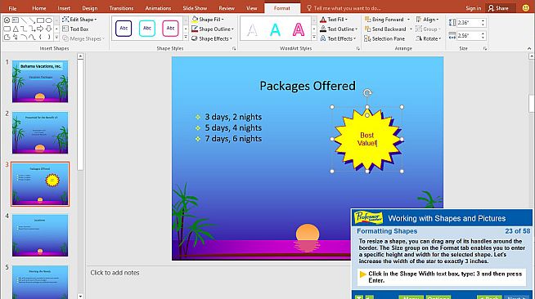This screenshot has height=299, width=535.
Task: Select the Oval shape
Action: pos(49,20)
